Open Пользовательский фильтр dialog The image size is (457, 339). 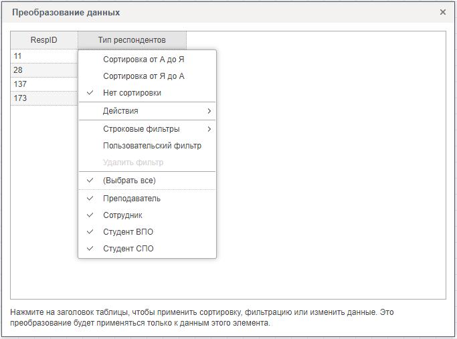(152, 146)
